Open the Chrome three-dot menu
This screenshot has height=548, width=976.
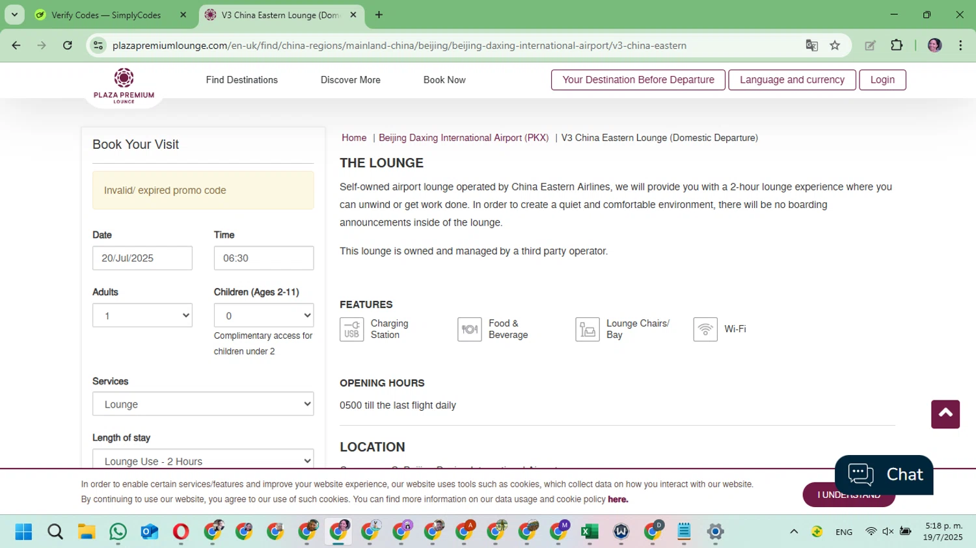(960, 46)
